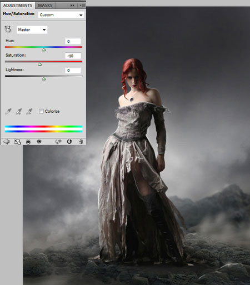
Task: Return to adjustment list with arrow
Action: [7, 142]
